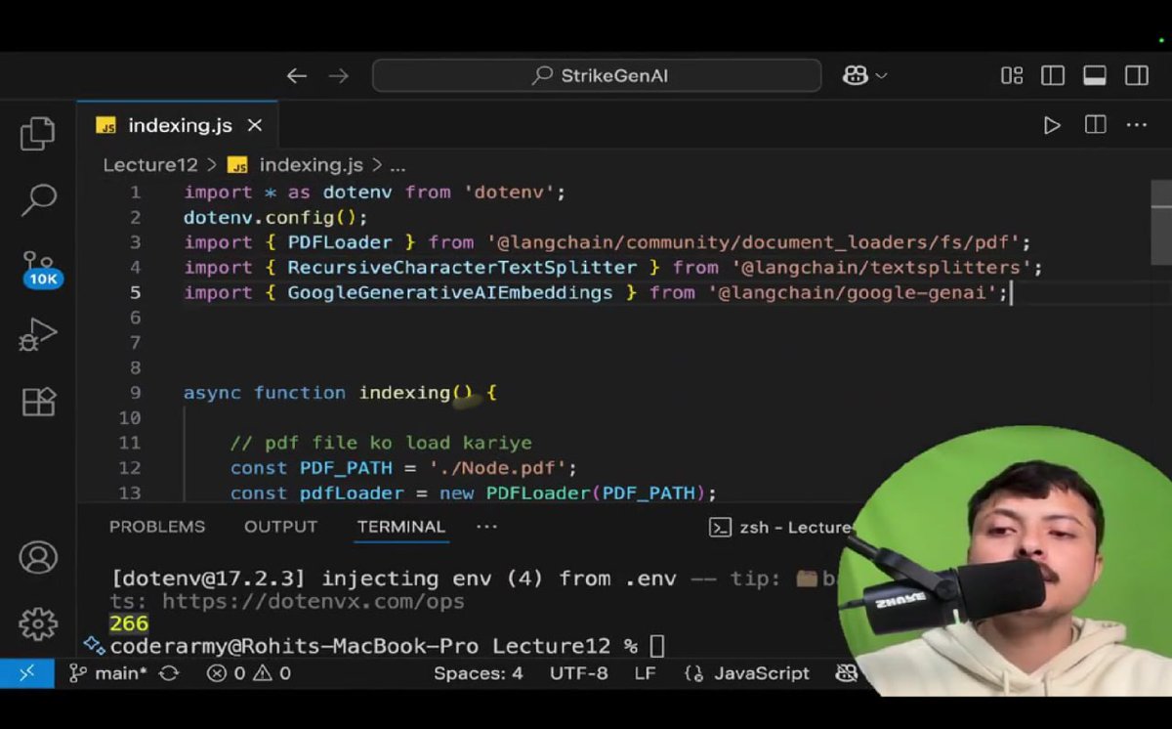Click indexing.js in the breadcrumb
This screenshot has height=729, width=1172.
[311, 165]
